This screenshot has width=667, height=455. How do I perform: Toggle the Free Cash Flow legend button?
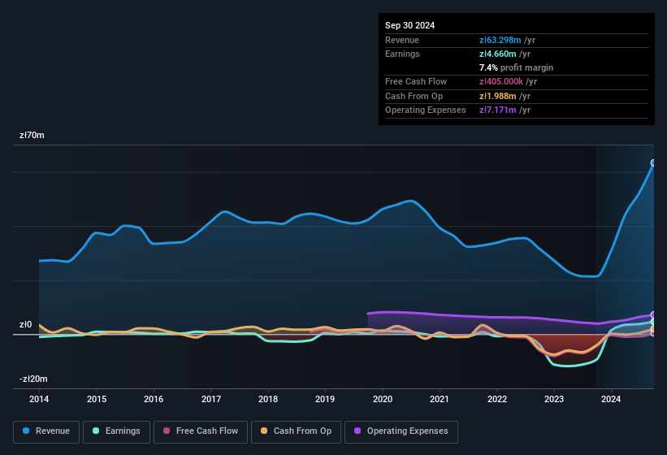201,431
